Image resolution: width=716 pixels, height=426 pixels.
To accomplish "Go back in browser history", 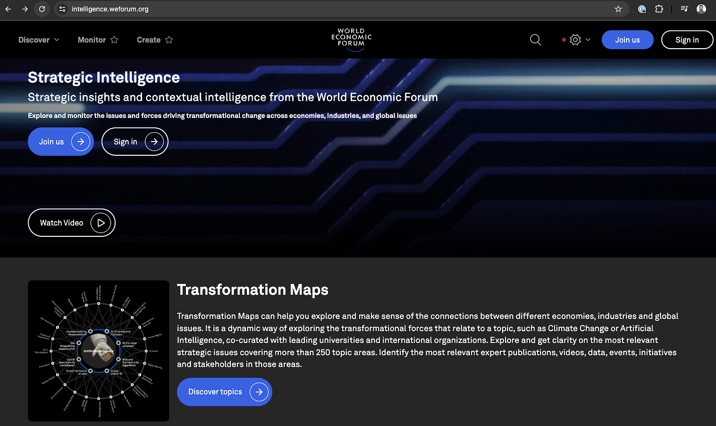I will point(8,9).
